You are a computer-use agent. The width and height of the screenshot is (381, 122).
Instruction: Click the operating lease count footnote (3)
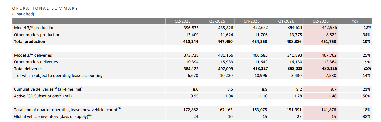(119, 108)
